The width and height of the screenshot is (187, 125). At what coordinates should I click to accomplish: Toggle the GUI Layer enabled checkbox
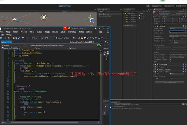coord(157,64)
